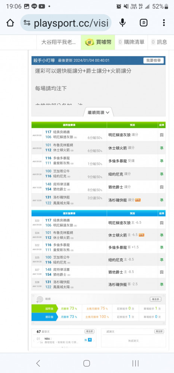174x373 pixels.
Task: Click the orange badge beside 洛杉磯快艇 讓分
Action: click(138, 200)
